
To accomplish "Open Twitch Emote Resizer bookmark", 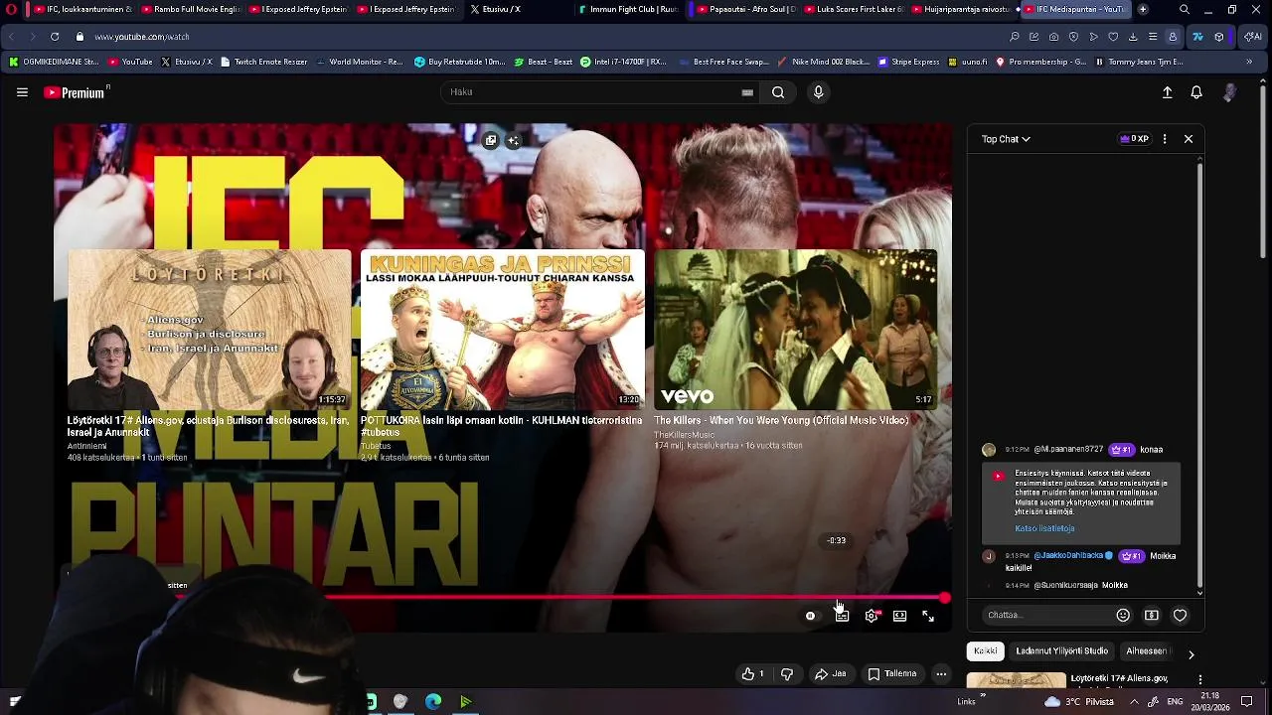I will pos(263,62).
